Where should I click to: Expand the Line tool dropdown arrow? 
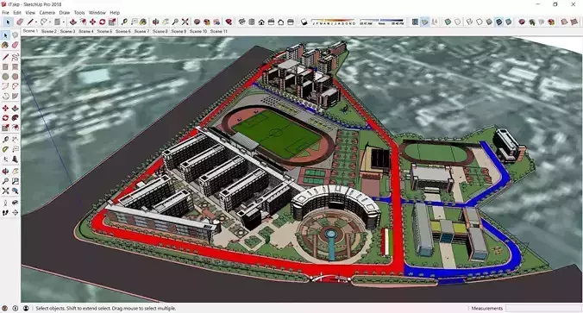click(35, 22)
